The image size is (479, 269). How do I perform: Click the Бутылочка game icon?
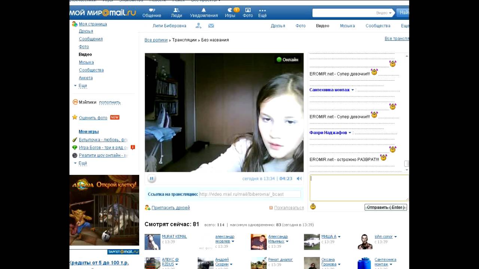75,140
